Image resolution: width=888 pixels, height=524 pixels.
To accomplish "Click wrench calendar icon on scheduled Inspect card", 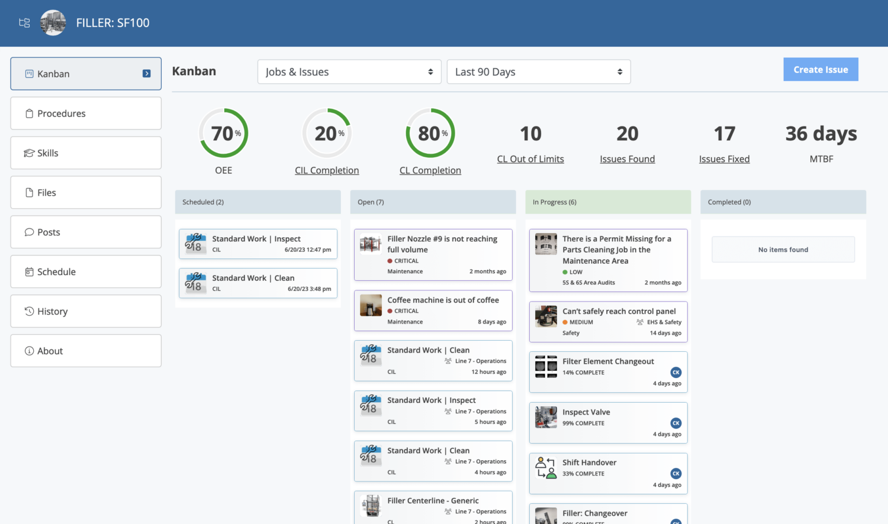I will click(195, 243).
